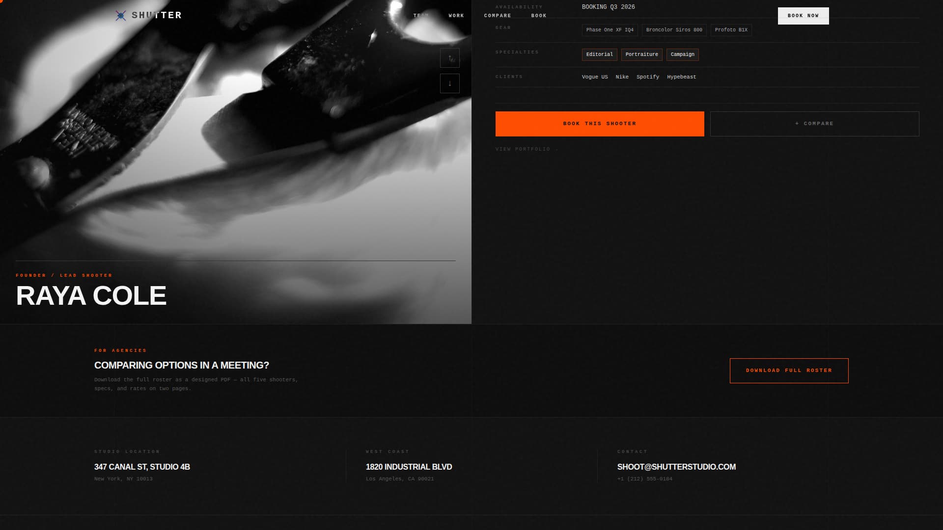Click the Book Now button
This screenshot has width=943, height=530.
(x=804, y=16)
